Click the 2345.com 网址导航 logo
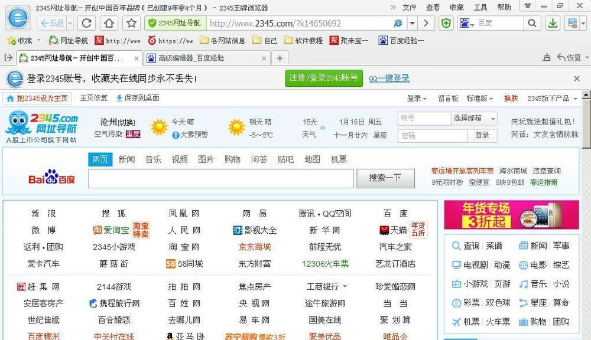This screenshot has height=340, width=591. [x=41, y=127]
